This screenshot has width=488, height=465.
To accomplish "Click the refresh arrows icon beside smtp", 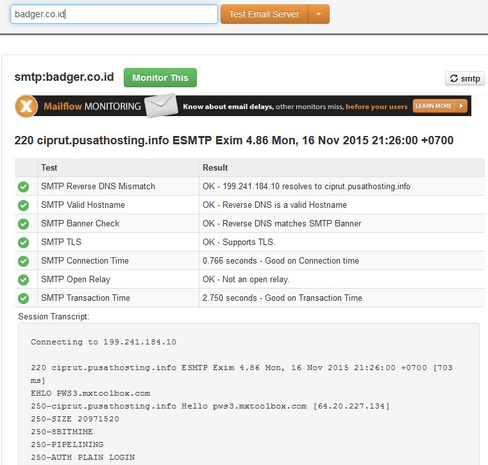I will point(454,78).
